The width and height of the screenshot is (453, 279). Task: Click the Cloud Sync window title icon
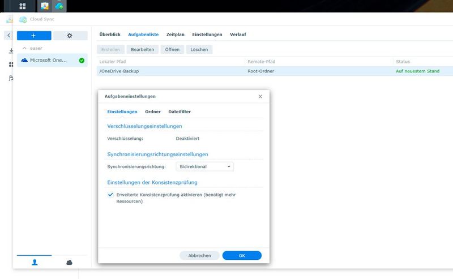click(23, 19)
